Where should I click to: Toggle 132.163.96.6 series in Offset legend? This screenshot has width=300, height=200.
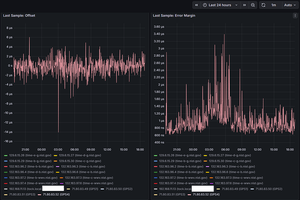pos(83,172)
